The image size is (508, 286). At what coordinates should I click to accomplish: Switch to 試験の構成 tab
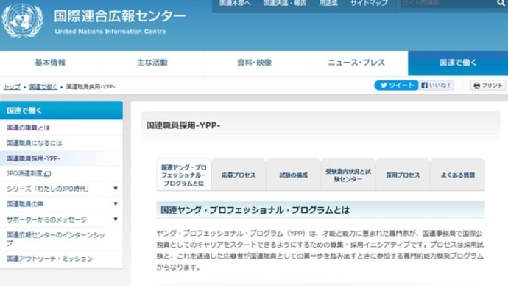[x=294, y=175]
